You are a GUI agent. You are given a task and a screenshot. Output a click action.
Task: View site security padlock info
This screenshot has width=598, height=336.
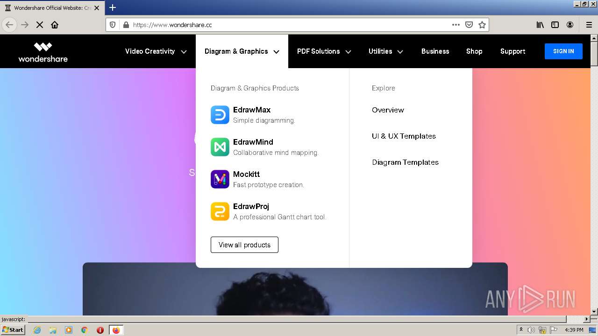126,25
